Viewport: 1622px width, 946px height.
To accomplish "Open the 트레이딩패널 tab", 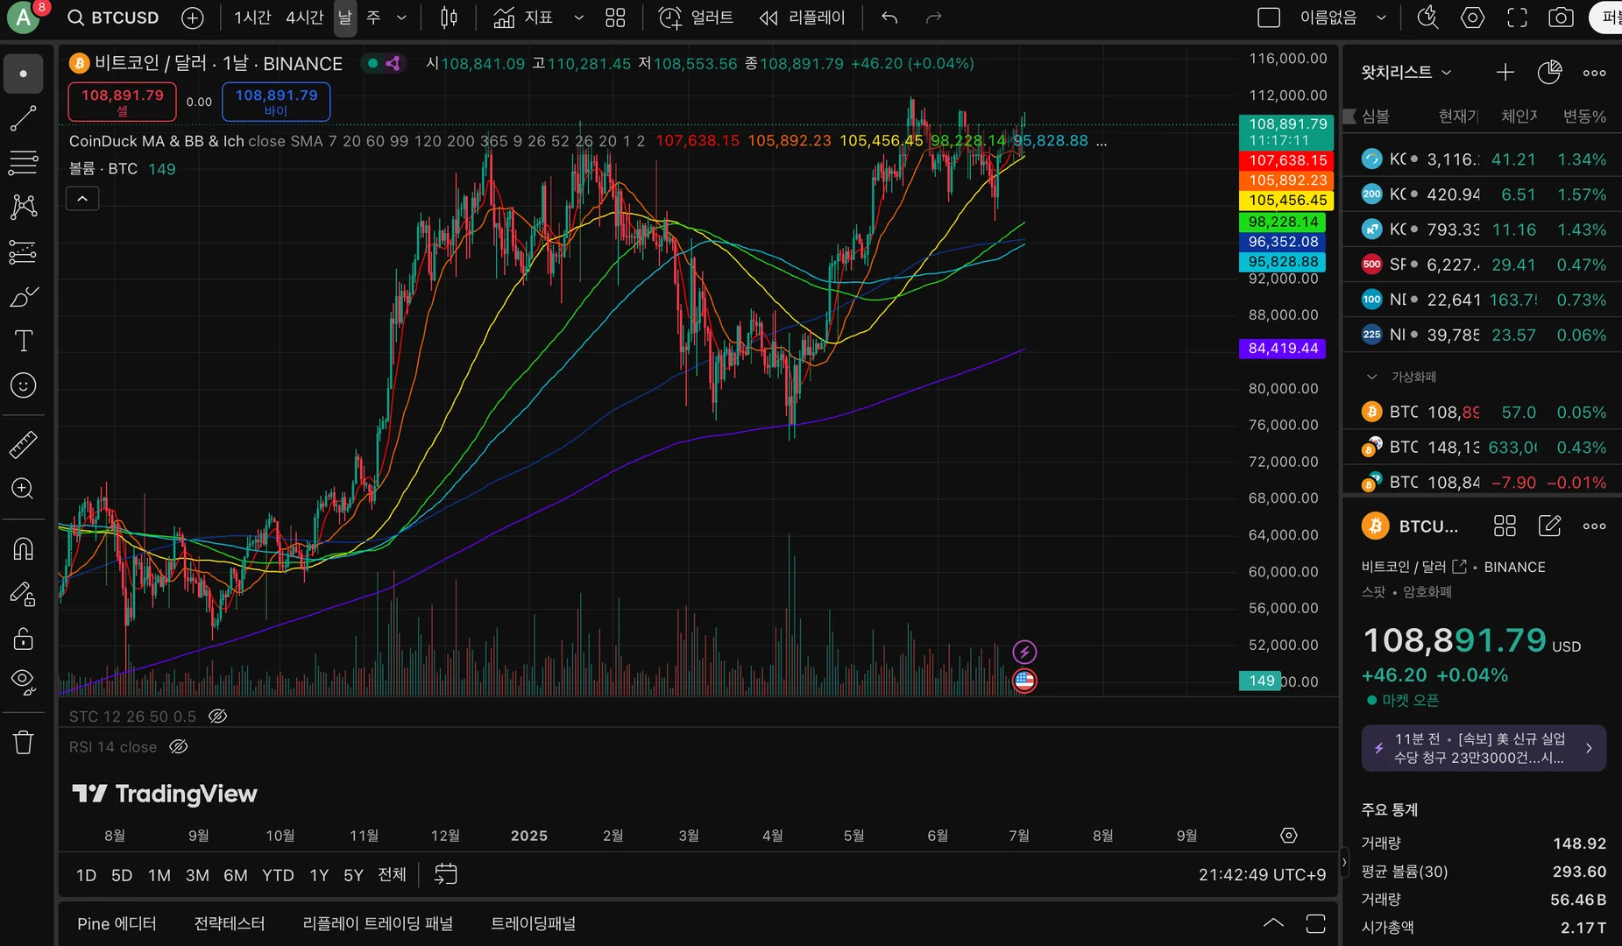I will coord(534,924).
